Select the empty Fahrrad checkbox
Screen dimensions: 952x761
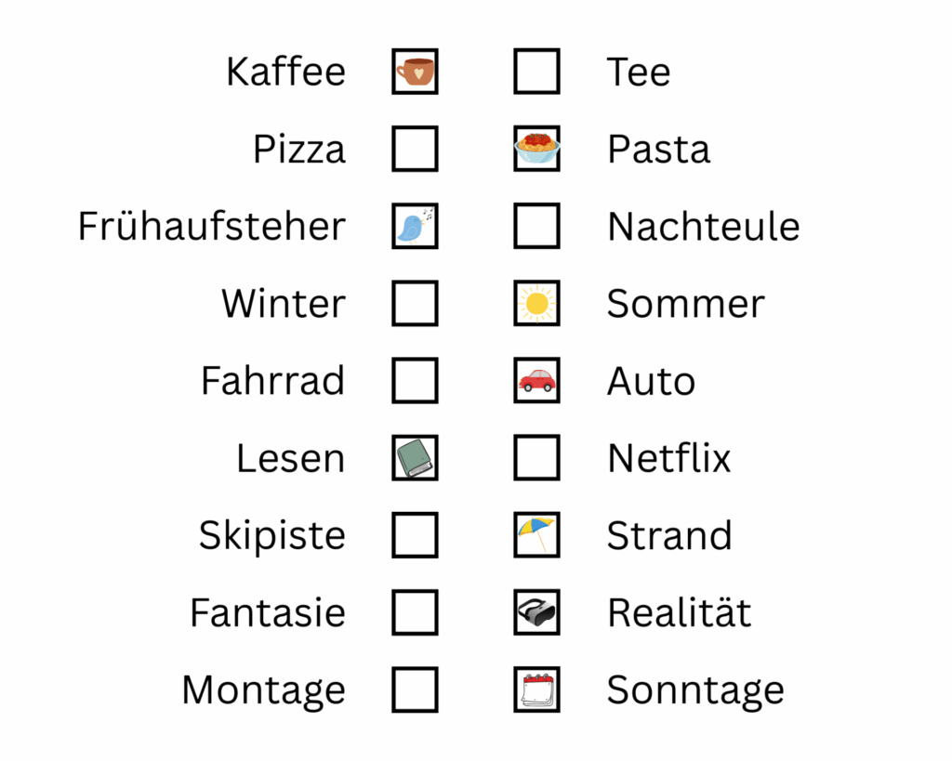415,380
